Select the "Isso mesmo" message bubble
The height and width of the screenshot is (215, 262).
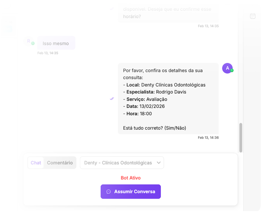(x=56, y=43)
